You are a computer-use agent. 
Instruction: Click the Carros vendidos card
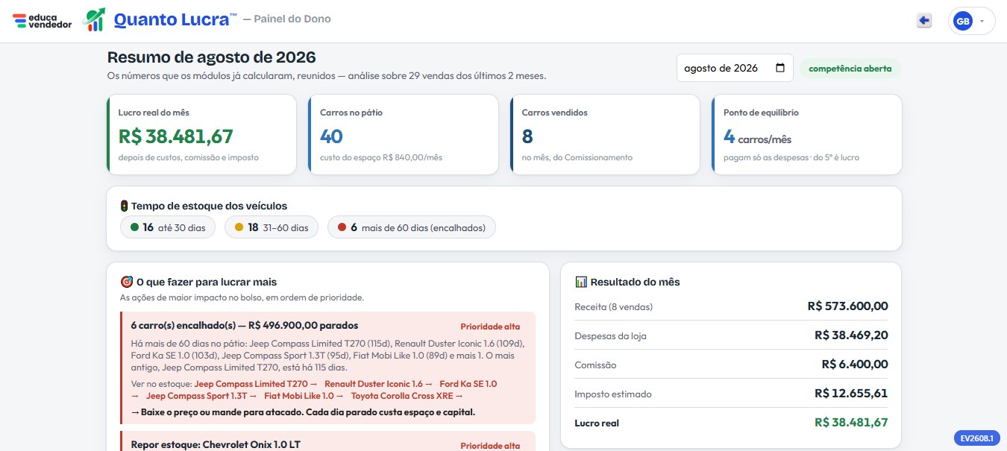pos(605,135)
